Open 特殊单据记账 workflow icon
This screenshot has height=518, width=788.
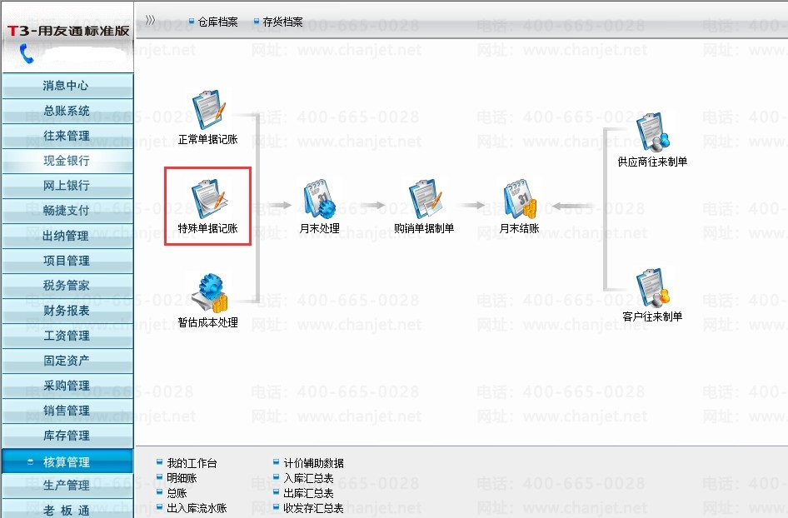[208, 200]
